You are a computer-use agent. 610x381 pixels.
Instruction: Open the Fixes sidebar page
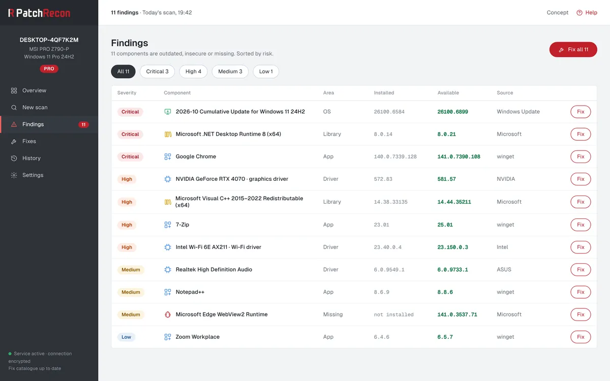(x=49, y=141)
